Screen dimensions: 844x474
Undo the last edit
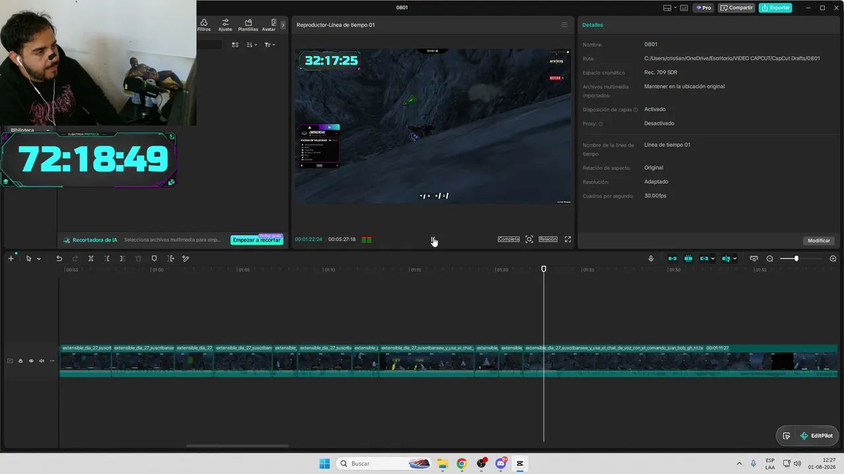coord(59,259)
